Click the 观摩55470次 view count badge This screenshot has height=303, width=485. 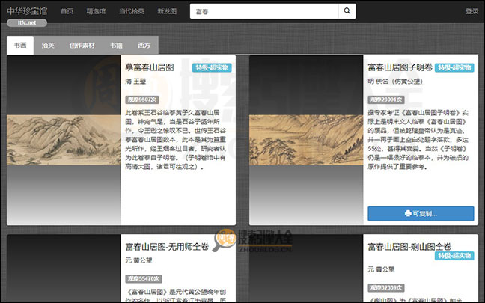point(144,279)
